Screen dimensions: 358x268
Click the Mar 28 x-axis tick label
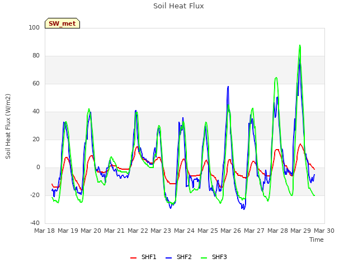tap(277, 231)
